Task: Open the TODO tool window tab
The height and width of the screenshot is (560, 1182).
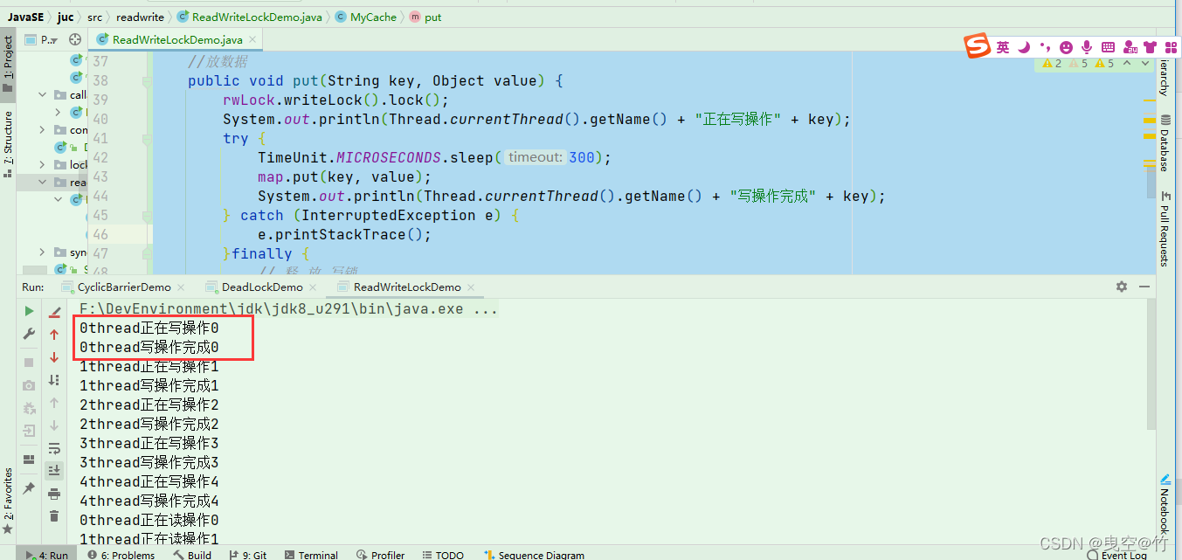Action: point(443,554)
